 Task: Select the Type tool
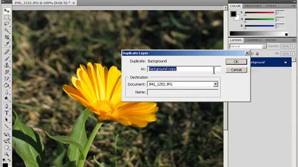click(x=7, y=113)
